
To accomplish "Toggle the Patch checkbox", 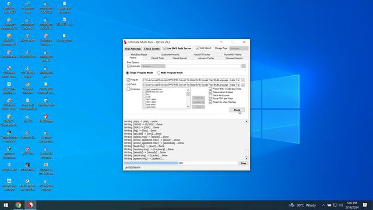I will [128, 85].
